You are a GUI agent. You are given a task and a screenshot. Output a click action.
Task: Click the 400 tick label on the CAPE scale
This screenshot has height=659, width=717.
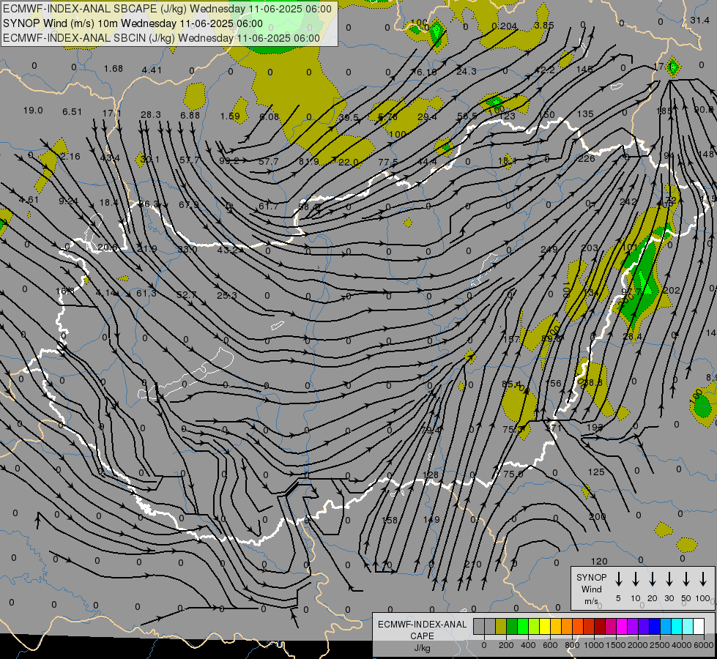click(528, 645)
